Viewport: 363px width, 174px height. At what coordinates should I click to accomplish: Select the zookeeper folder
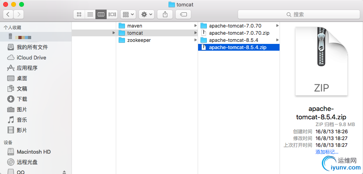157,40
